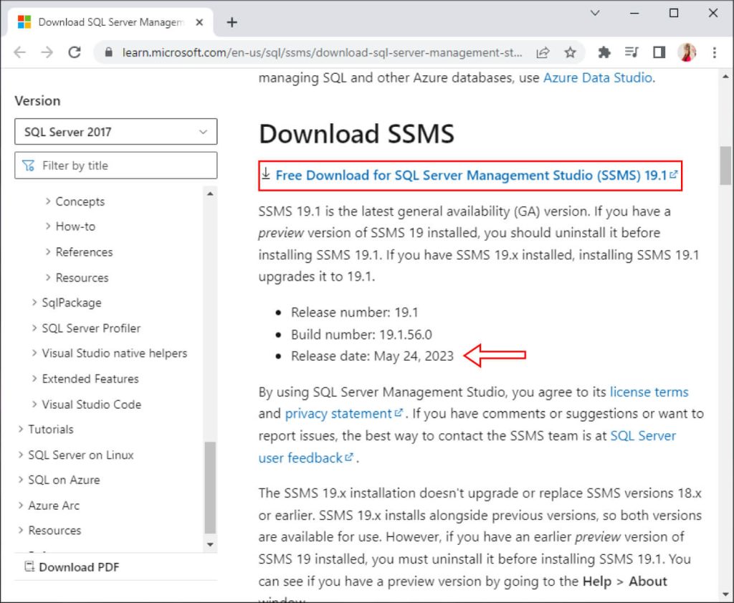The height and width of the screenshot is (603, 734).
Task: Open the privacy statement link
Action: pyautogui.click(x=337, y=414)
